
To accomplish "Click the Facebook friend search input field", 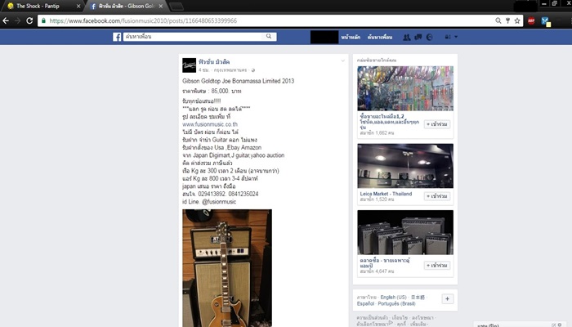I will point(194,37).
